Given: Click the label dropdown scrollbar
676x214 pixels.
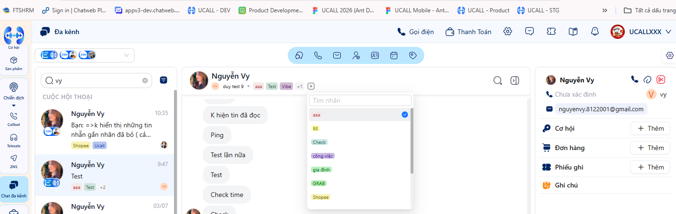Looking at the screenshot, I should tap(412, 141).
